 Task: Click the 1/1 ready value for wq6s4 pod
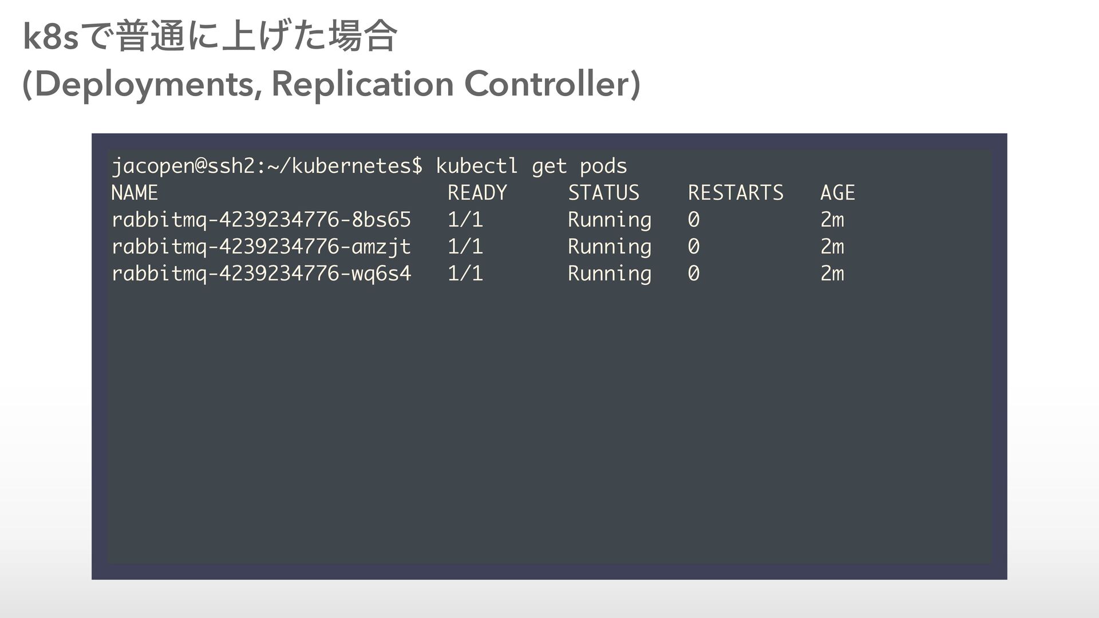(x=465, y=274)
